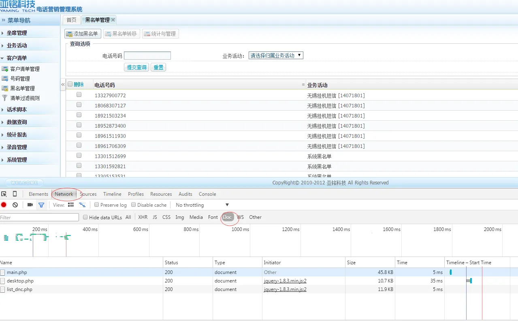
Task: Click the capture screenshots camera icon
Action: 30,205
